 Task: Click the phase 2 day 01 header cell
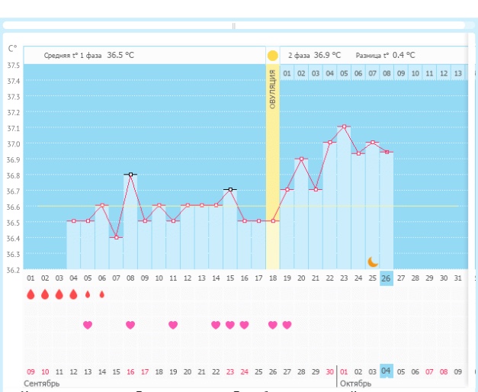tap(287, 73)
